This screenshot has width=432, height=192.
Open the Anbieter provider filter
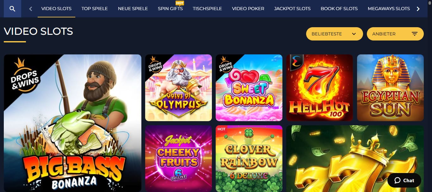(395, 34)
